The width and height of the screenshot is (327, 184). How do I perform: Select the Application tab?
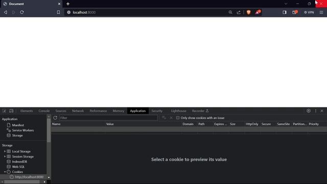[x=137, y=111]
